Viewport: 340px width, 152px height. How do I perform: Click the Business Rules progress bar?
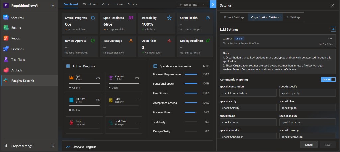[x=191, y=112]
